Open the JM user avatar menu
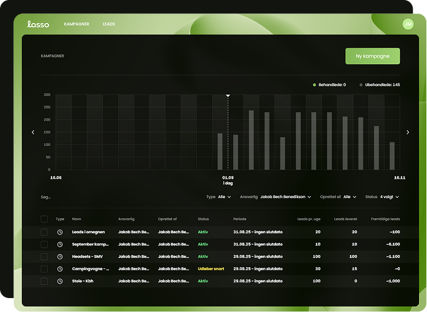This screenshot has height=312, width=427. tap(408, 24)
